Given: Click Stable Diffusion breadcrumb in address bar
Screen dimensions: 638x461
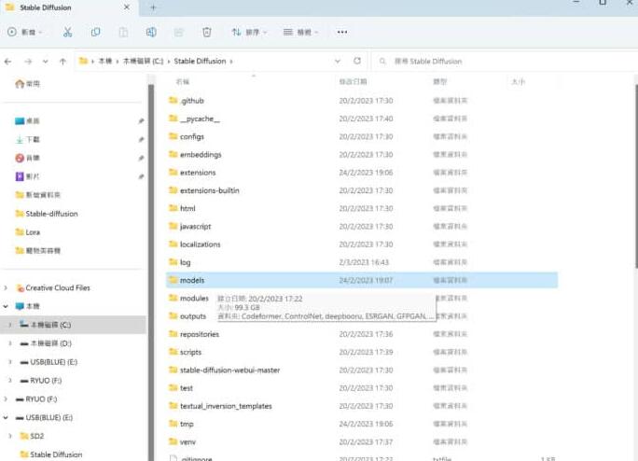Looking at the screenshot, I should (x=200, y=61).
